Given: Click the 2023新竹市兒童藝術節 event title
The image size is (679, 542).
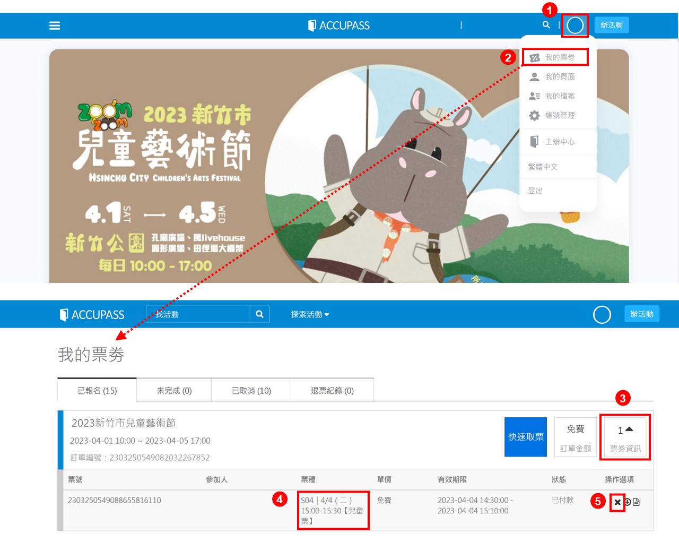Looking at the screenshot, I should click(x=124, y=423).
